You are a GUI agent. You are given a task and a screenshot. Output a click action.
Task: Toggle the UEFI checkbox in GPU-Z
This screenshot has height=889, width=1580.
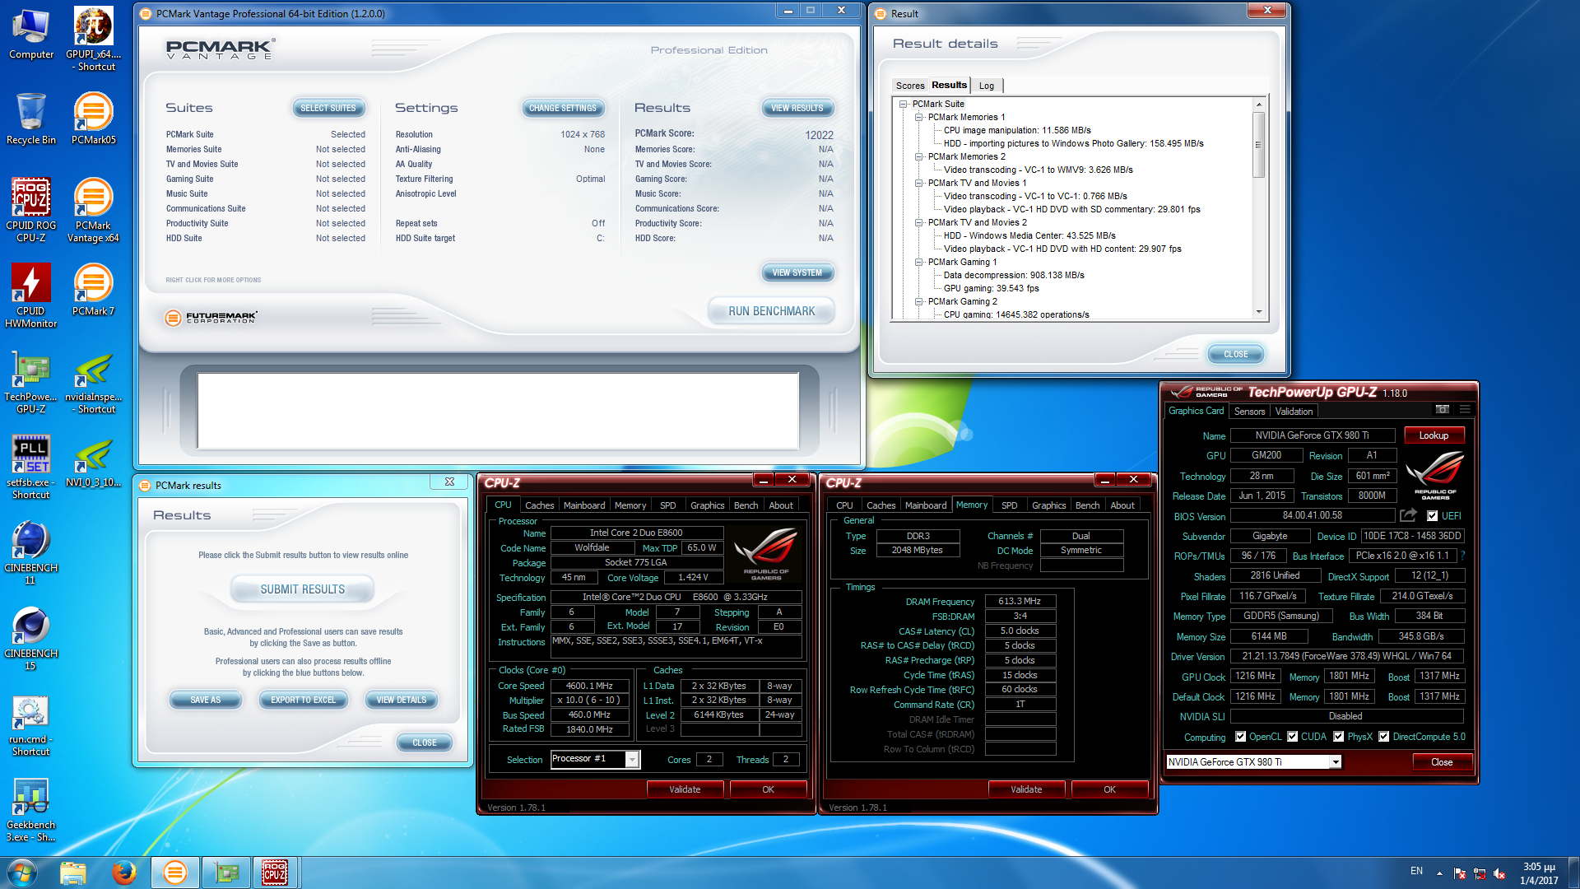point(1432,516)
